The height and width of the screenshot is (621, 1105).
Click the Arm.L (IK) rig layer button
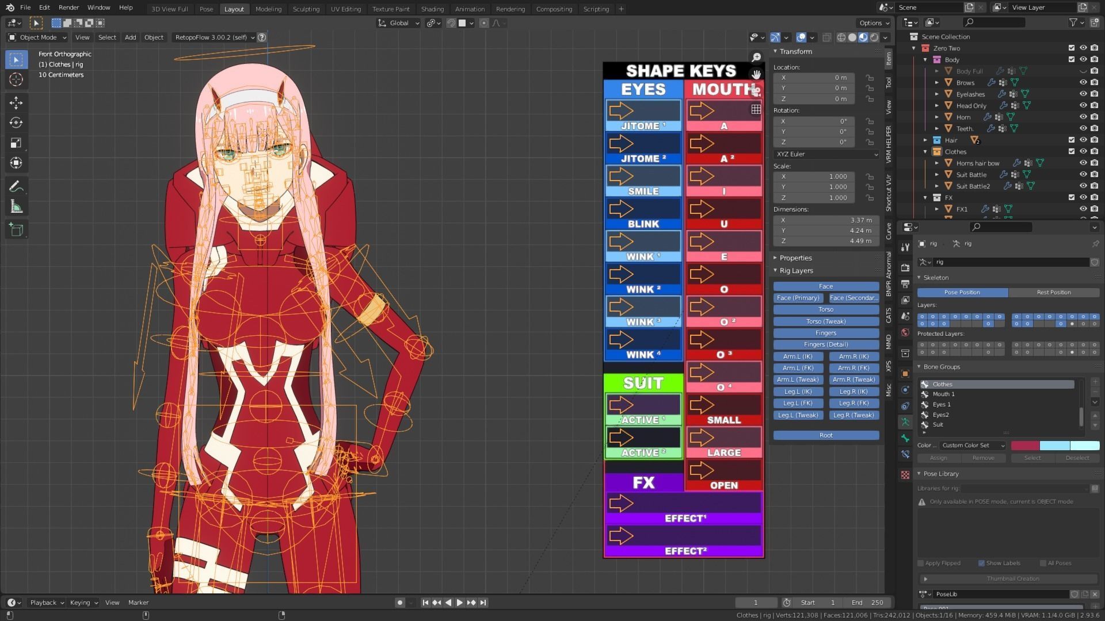798,356
